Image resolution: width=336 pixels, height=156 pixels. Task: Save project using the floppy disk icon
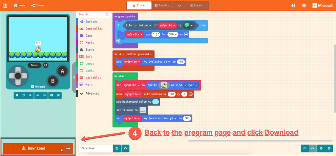pos(117,148)
